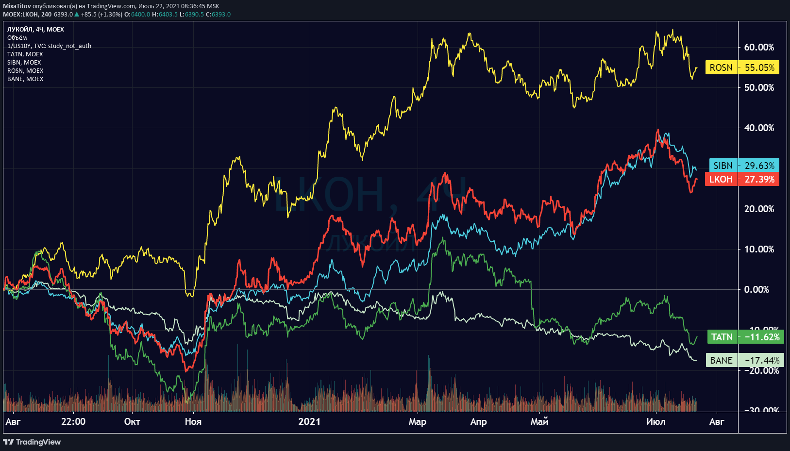Click the 20.00% price axis label
The width and height of the screenshot is (790, 451).
[x=759, y=209]
